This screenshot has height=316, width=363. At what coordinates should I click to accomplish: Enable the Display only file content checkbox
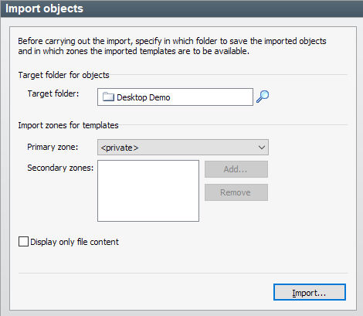23,242
